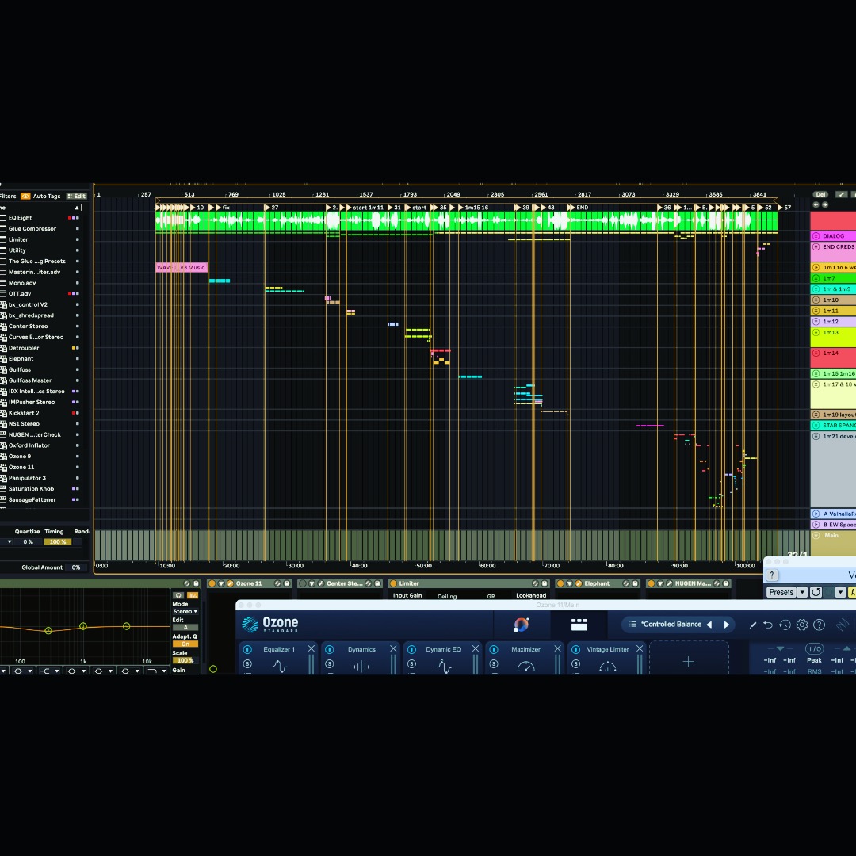Select the DIALOG track
The image size is (856, 856).
(x=834, y=236)
